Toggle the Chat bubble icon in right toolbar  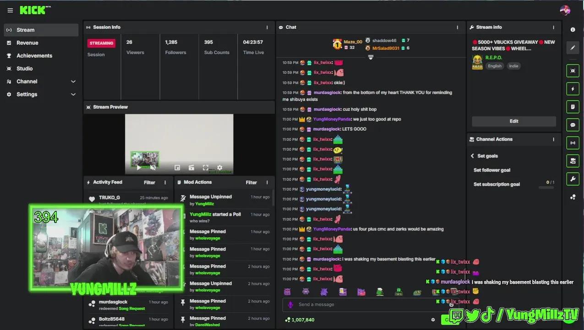(573, 125)
